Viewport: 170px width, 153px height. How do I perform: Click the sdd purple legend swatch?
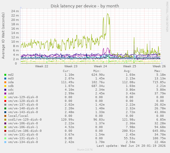(5, 93)
